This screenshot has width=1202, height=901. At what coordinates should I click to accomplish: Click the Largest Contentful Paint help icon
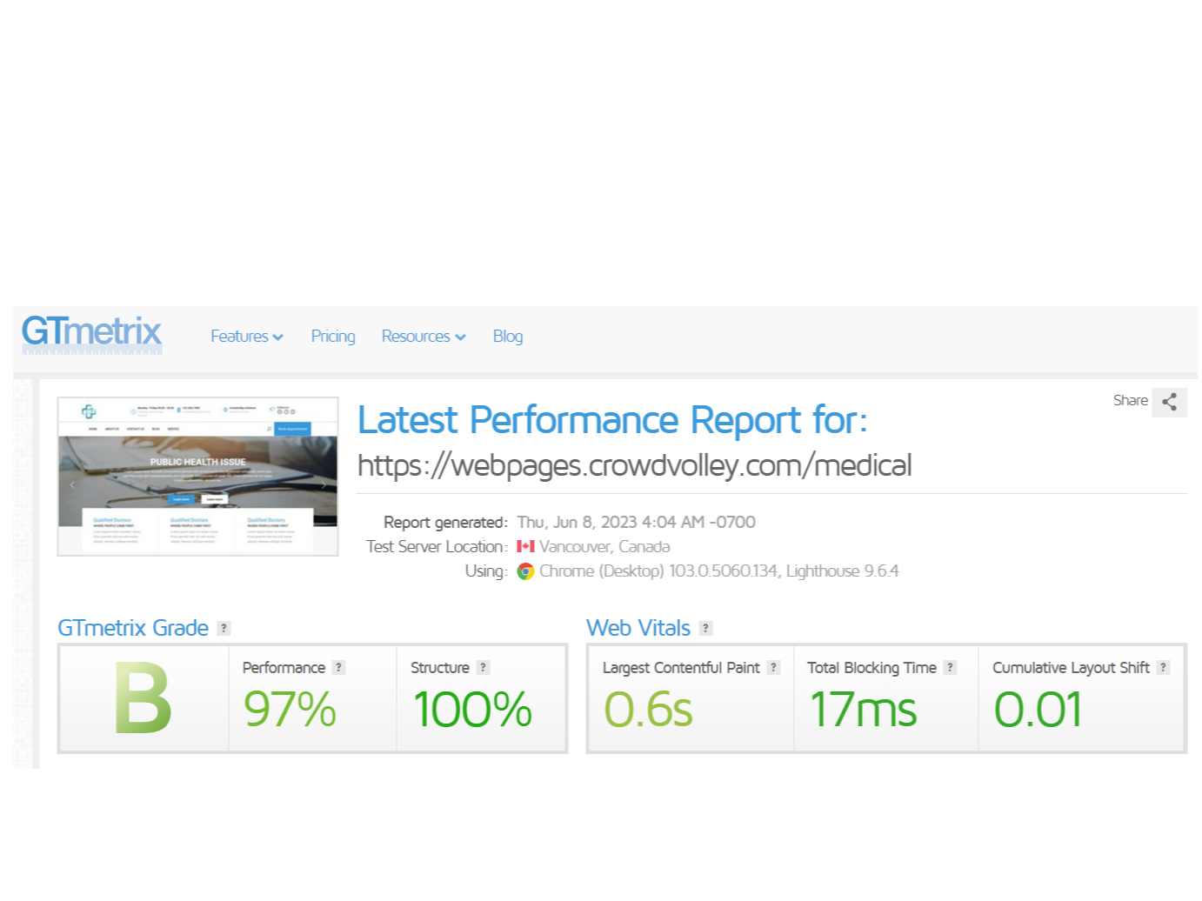(x=773, y=667)
